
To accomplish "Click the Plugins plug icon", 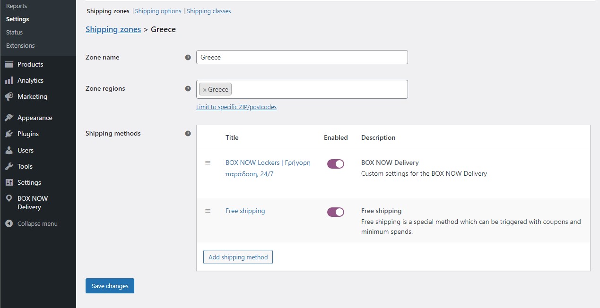I will click(9, 134).
